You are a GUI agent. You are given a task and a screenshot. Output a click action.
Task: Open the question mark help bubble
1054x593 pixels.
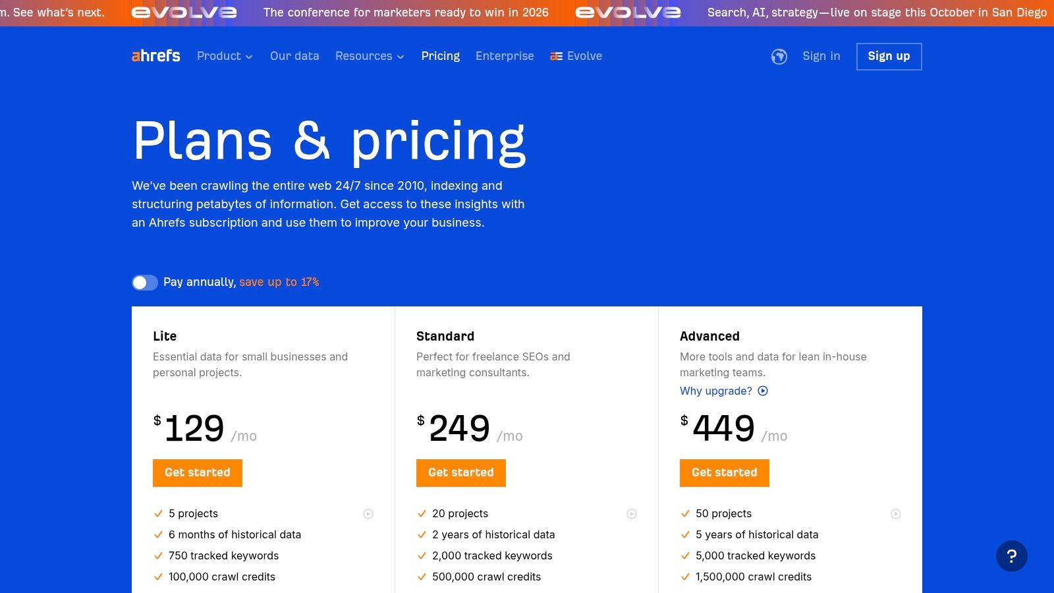(x=1012, y=555)
